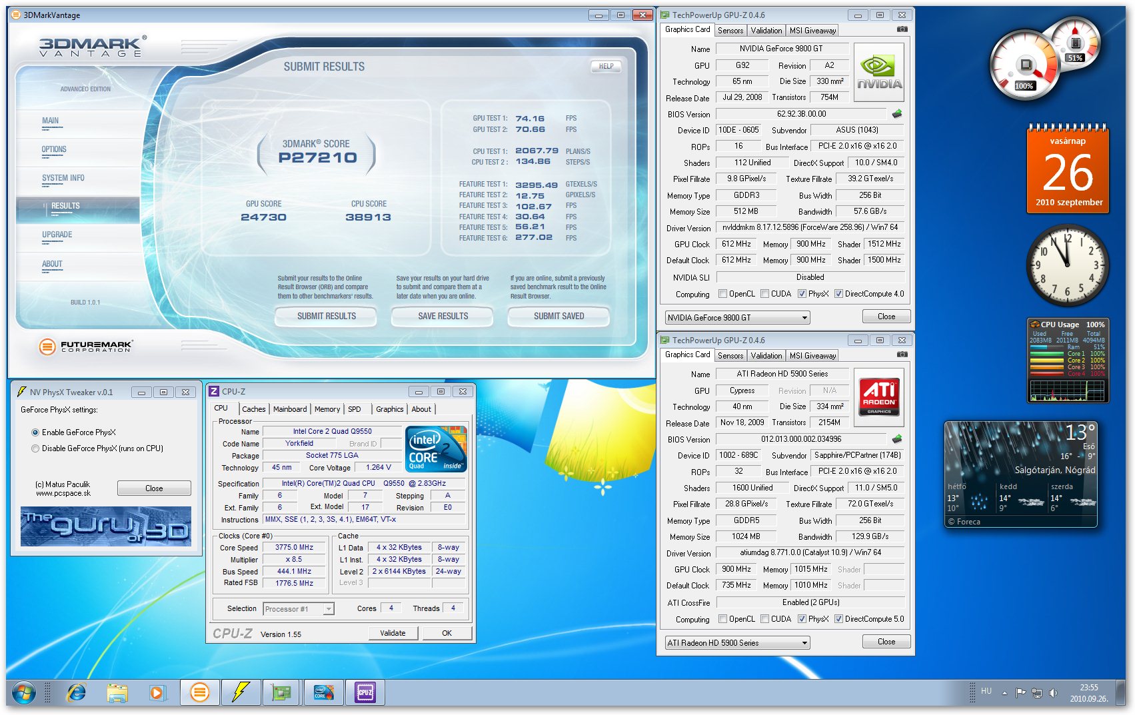The image size is (1135, 715).
Task: Click the CPU meter gauge gadget
Action: point(1045,57)
